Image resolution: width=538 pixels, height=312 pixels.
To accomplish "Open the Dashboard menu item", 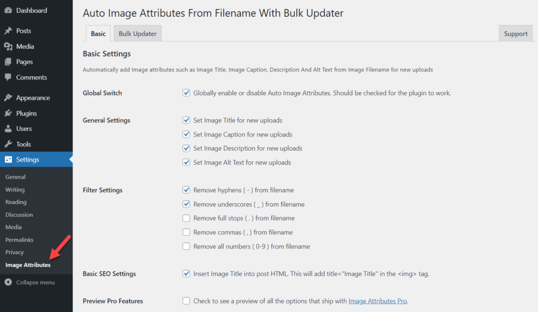I will 36,11.
